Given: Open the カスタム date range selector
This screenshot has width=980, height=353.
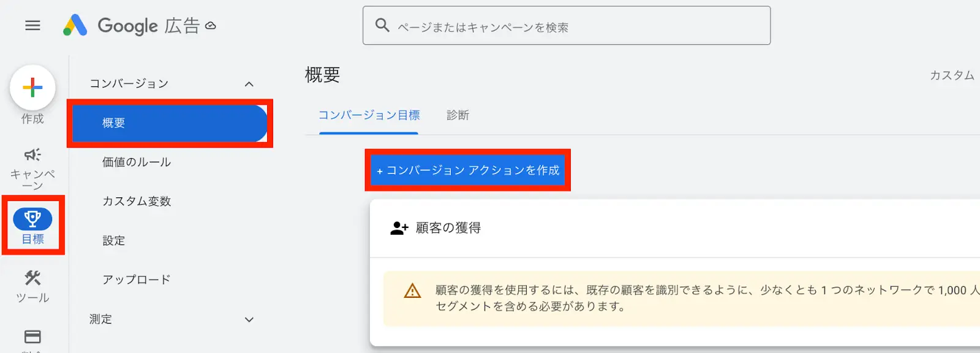Looking at the screenshot, I should [952, 75].
